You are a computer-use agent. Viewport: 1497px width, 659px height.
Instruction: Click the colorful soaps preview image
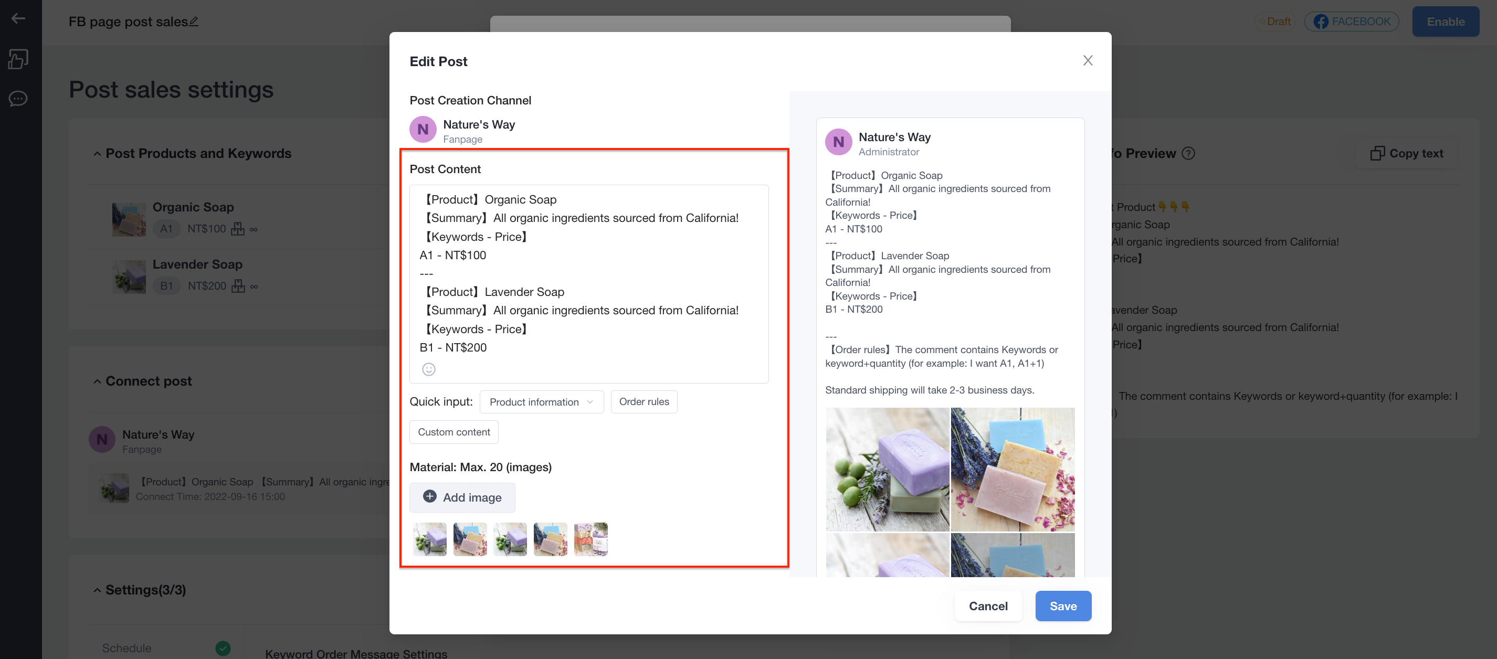coord(1013,469)
